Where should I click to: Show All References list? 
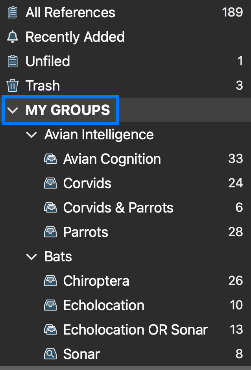[x=70, y=13]
